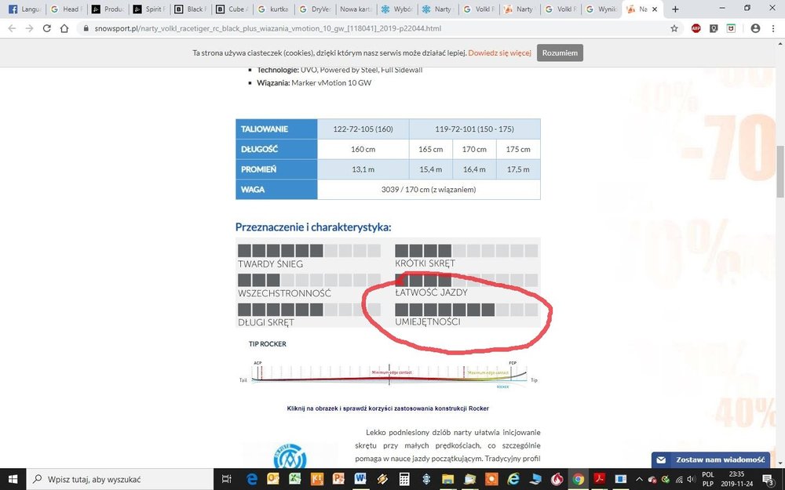Switch to the 'kurtka' Google tab
The width and height of the screenshot is (785, 490).
273,9
